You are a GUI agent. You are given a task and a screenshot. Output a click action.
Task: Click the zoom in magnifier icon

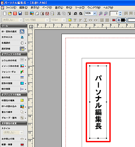101,13
